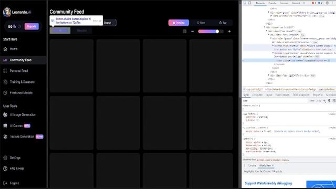Click the DevTools inspect element icon
This screenshot has width=336, height=189.
(x=245, y=3)
